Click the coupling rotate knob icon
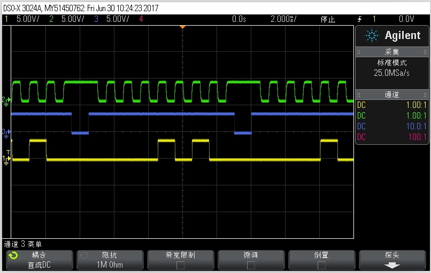The height and width of the screenshot is (273, 431). [x=13, y=256]
